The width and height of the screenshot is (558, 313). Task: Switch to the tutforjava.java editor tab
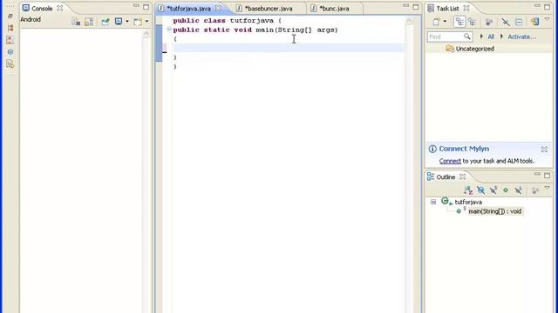point(188,8)
